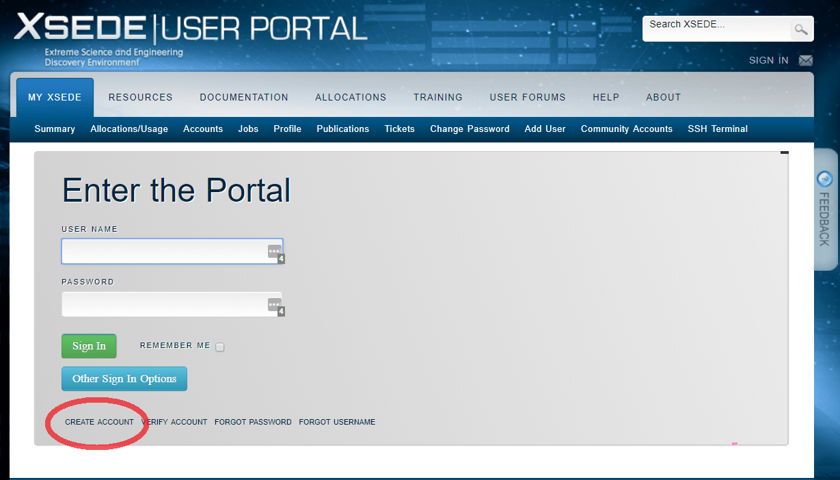The height and width of the screenshot is (480, 840).
Task: Focus the Password input field
Action: click(x=172, y=304)
